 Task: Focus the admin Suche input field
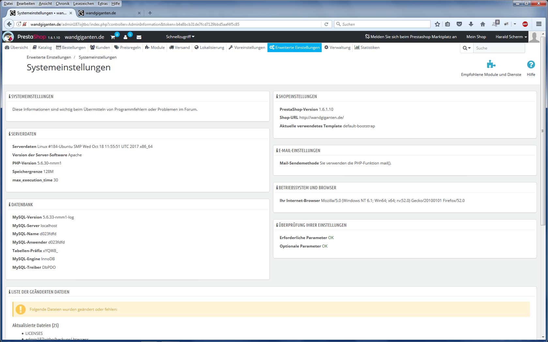(x=499, y=48)
